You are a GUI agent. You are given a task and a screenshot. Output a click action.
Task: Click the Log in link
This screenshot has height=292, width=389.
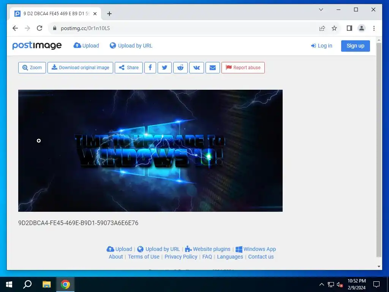click(x=321, y=46)
